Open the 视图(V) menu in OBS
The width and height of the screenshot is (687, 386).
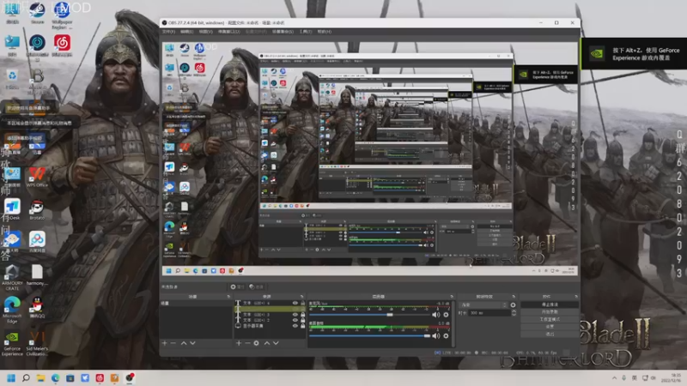tap(206, 32)
